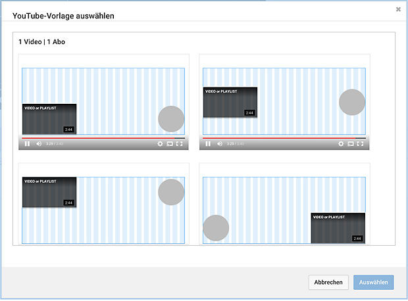Screen dimensions: 408x301
Task: Click the VIDEO or PLAYLIST box in third template
Action: coord(49,193)
